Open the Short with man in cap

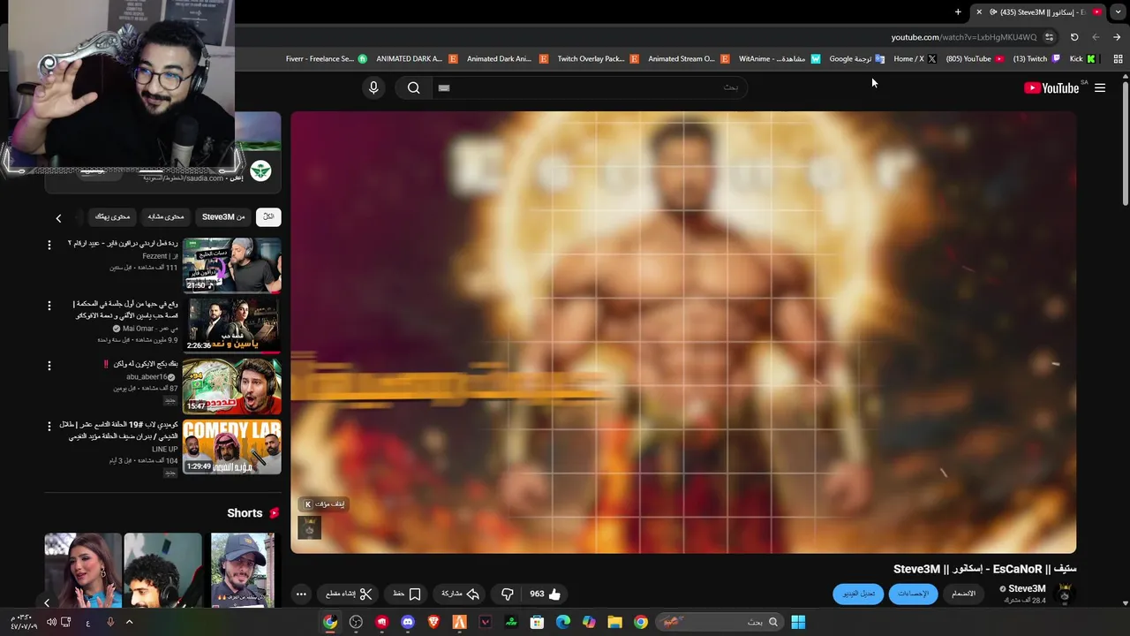243,571
